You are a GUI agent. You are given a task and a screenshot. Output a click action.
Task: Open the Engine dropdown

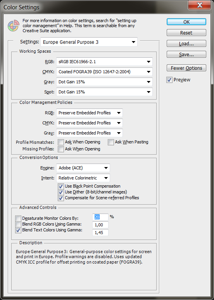[83, 168]
